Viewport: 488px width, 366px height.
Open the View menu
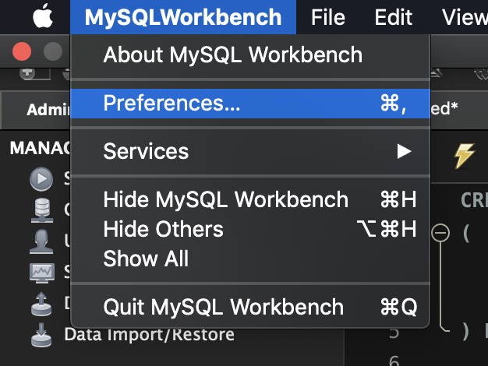(x=465, y=17)
